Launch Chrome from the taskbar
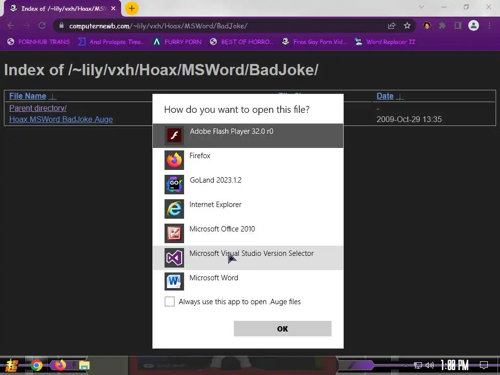Viewport: 500px width, 375px height. coord(36,365)
